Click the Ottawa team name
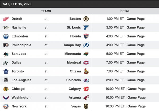Screen dimensions: 159x111 tap(75, 71)
